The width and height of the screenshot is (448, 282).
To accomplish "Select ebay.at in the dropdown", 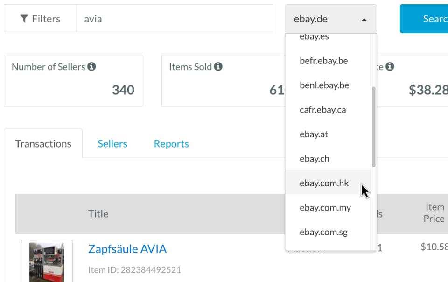I will [314, 134].
